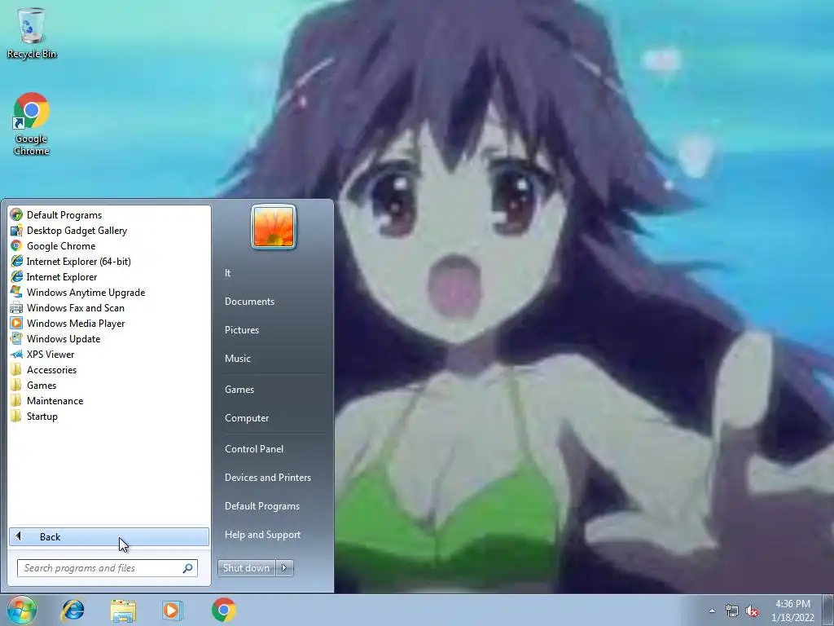The image size is (834, 626).
Task: Select the Google Chrome desktop shortcut
Action: click(32, 124)
